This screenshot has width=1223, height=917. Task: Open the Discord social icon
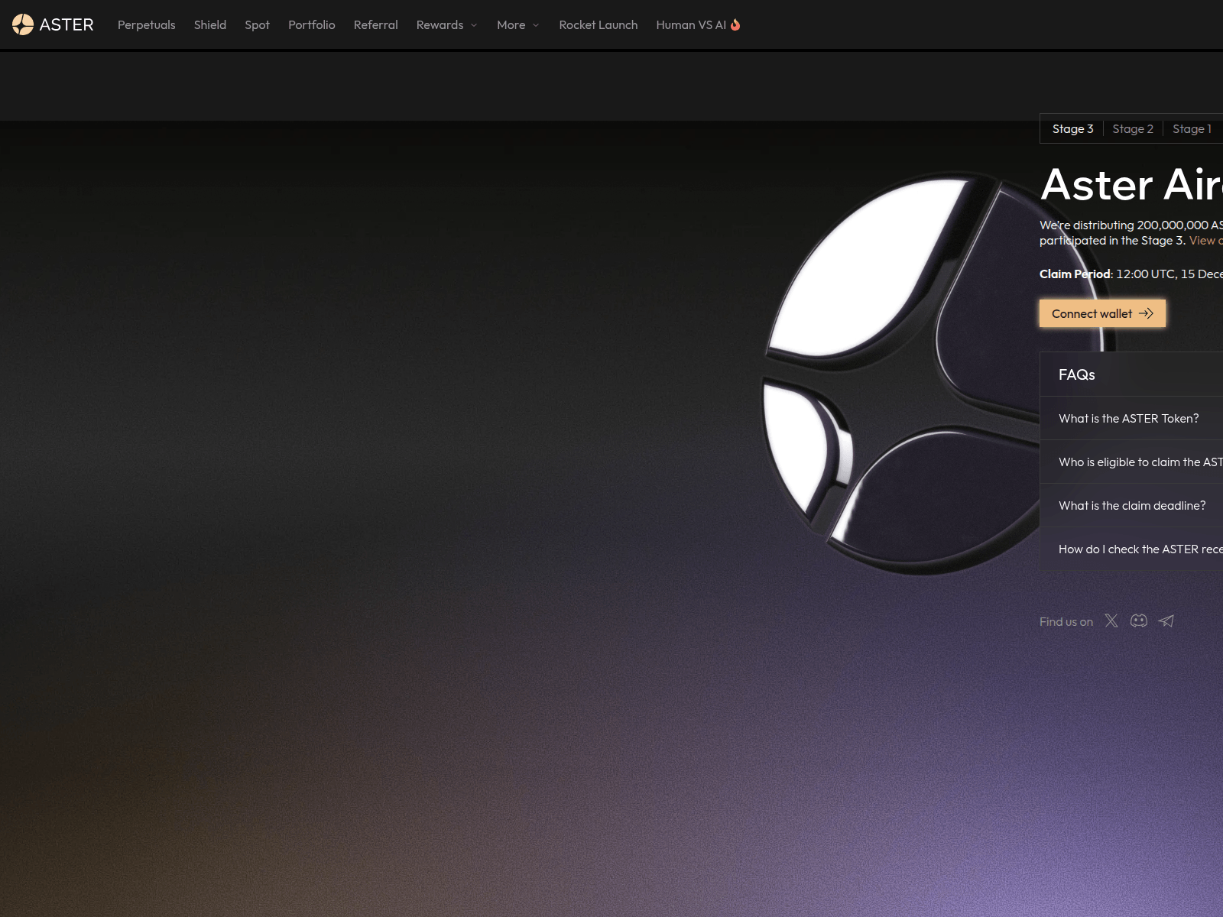coord(1139,621)
